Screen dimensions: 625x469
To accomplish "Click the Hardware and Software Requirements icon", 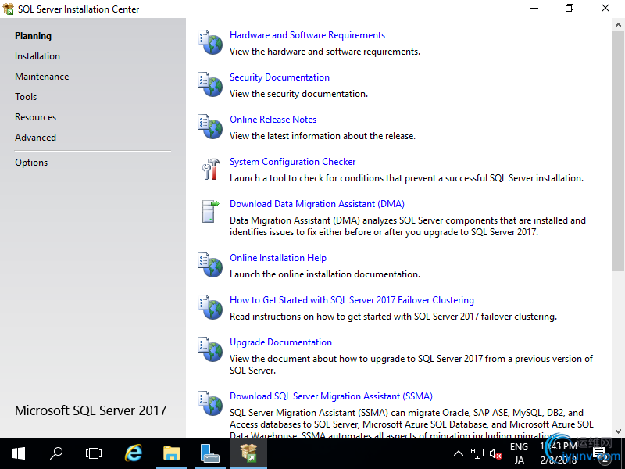I will [x=210, y=42].
